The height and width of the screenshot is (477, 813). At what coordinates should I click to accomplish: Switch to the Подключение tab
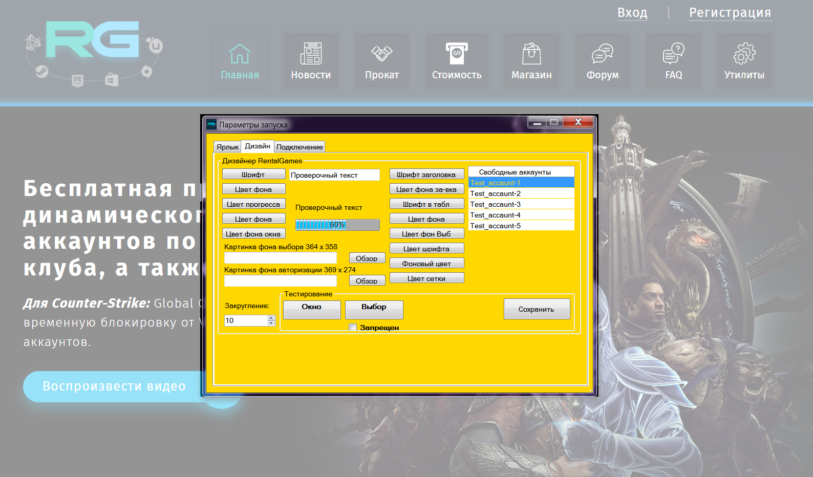pos(299,147)
